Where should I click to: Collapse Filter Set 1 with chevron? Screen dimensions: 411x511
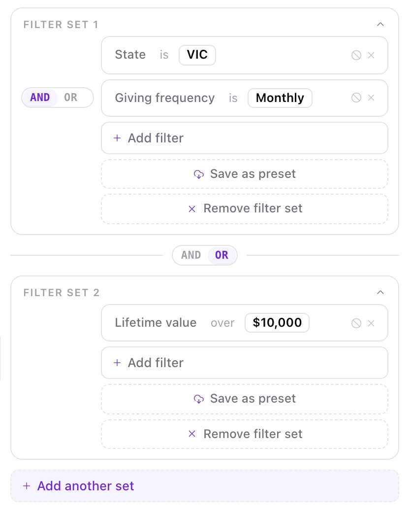click(380, 25)
